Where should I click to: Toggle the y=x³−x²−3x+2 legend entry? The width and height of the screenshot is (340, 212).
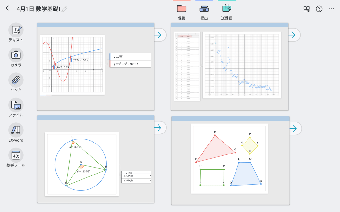[x=131, y=63]
